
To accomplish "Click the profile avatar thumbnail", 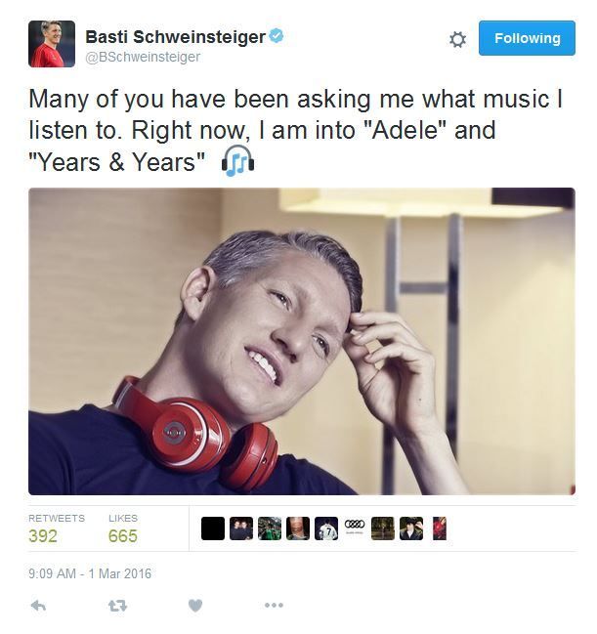I will click(52, 44).
